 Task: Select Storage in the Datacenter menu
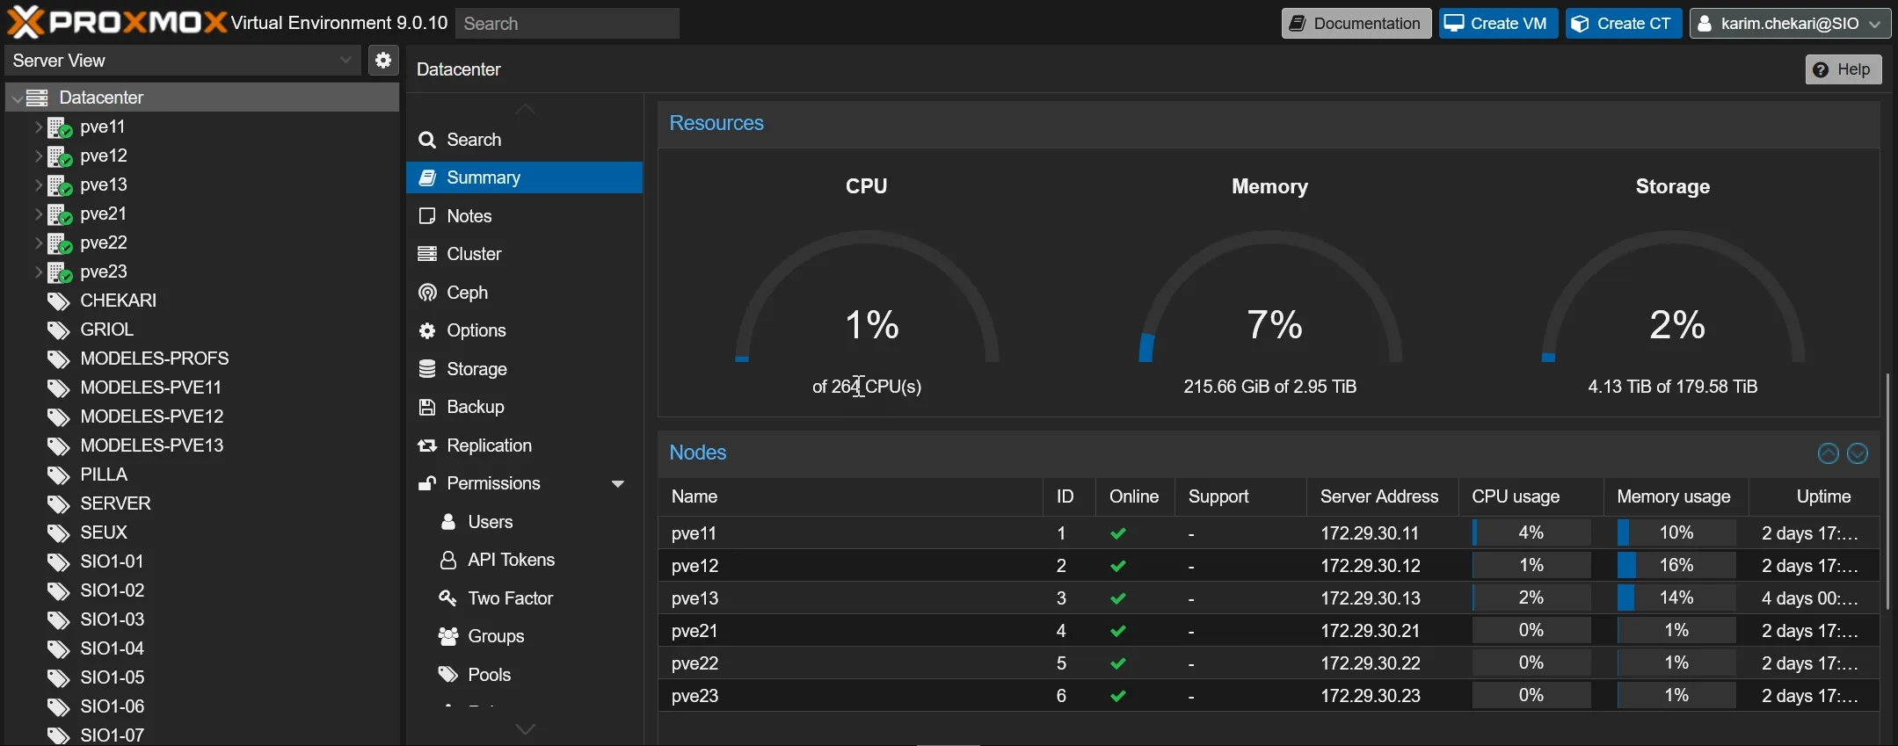(x=476, y=369)
